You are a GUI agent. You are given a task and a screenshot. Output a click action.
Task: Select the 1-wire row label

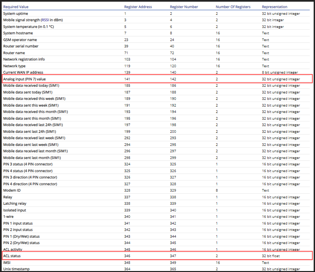pyautogui.click(x=8, y=217)
